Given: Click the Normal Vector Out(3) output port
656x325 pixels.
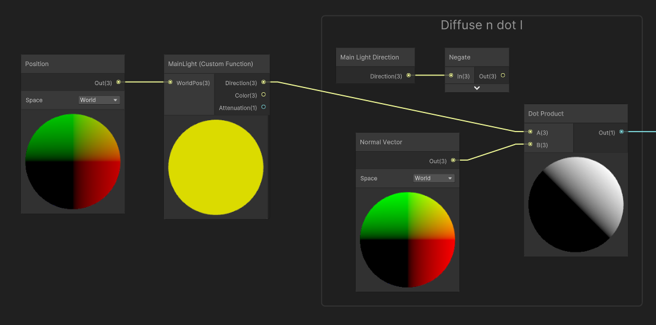Looking at the screenshot, I should (x=453, y=160).
